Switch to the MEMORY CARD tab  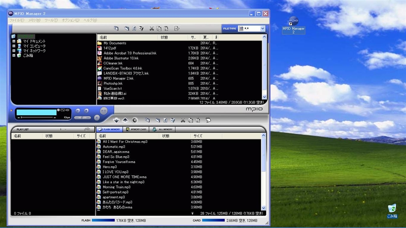(136, 129)
